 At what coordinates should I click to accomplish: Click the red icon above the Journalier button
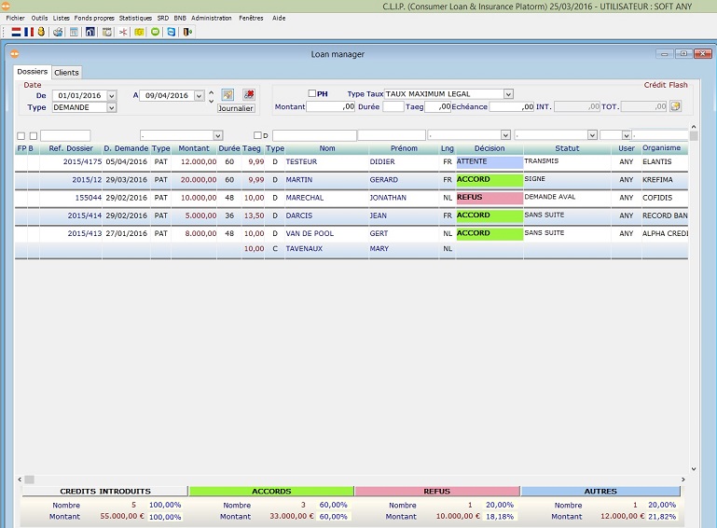[248, 95]
